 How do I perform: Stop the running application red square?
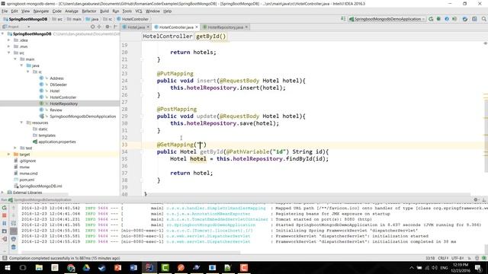(5, 215)
